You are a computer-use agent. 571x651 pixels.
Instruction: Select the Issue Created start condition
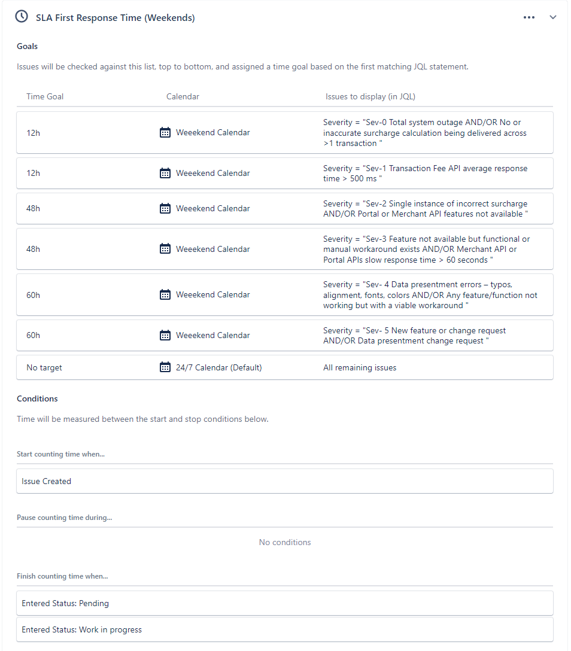285,481
